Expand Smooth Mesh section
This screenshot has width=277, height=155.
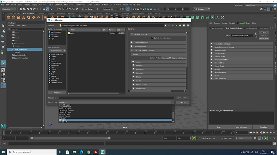click(x=212, y=56)
